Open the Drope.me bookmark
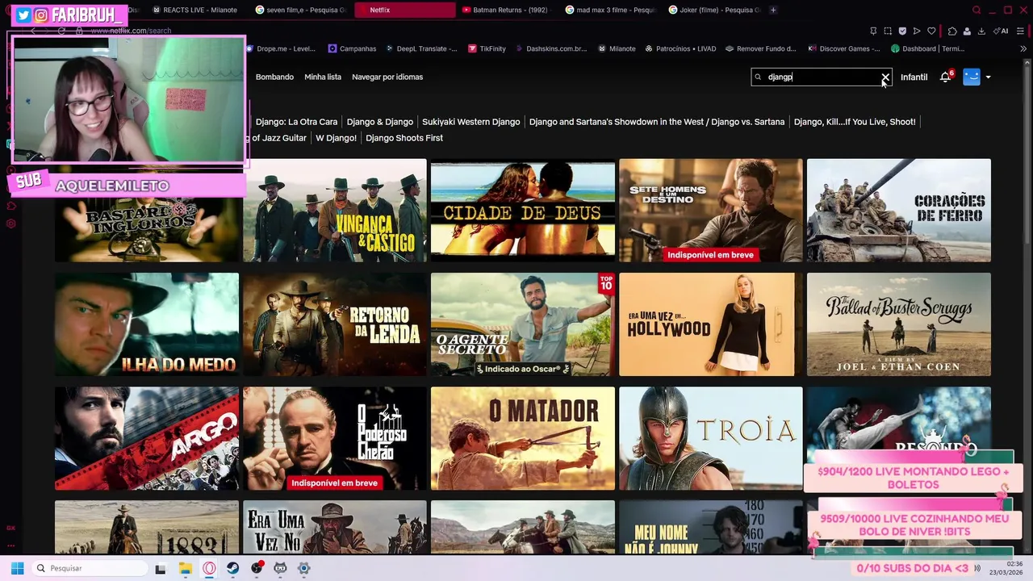 [280, 48]
